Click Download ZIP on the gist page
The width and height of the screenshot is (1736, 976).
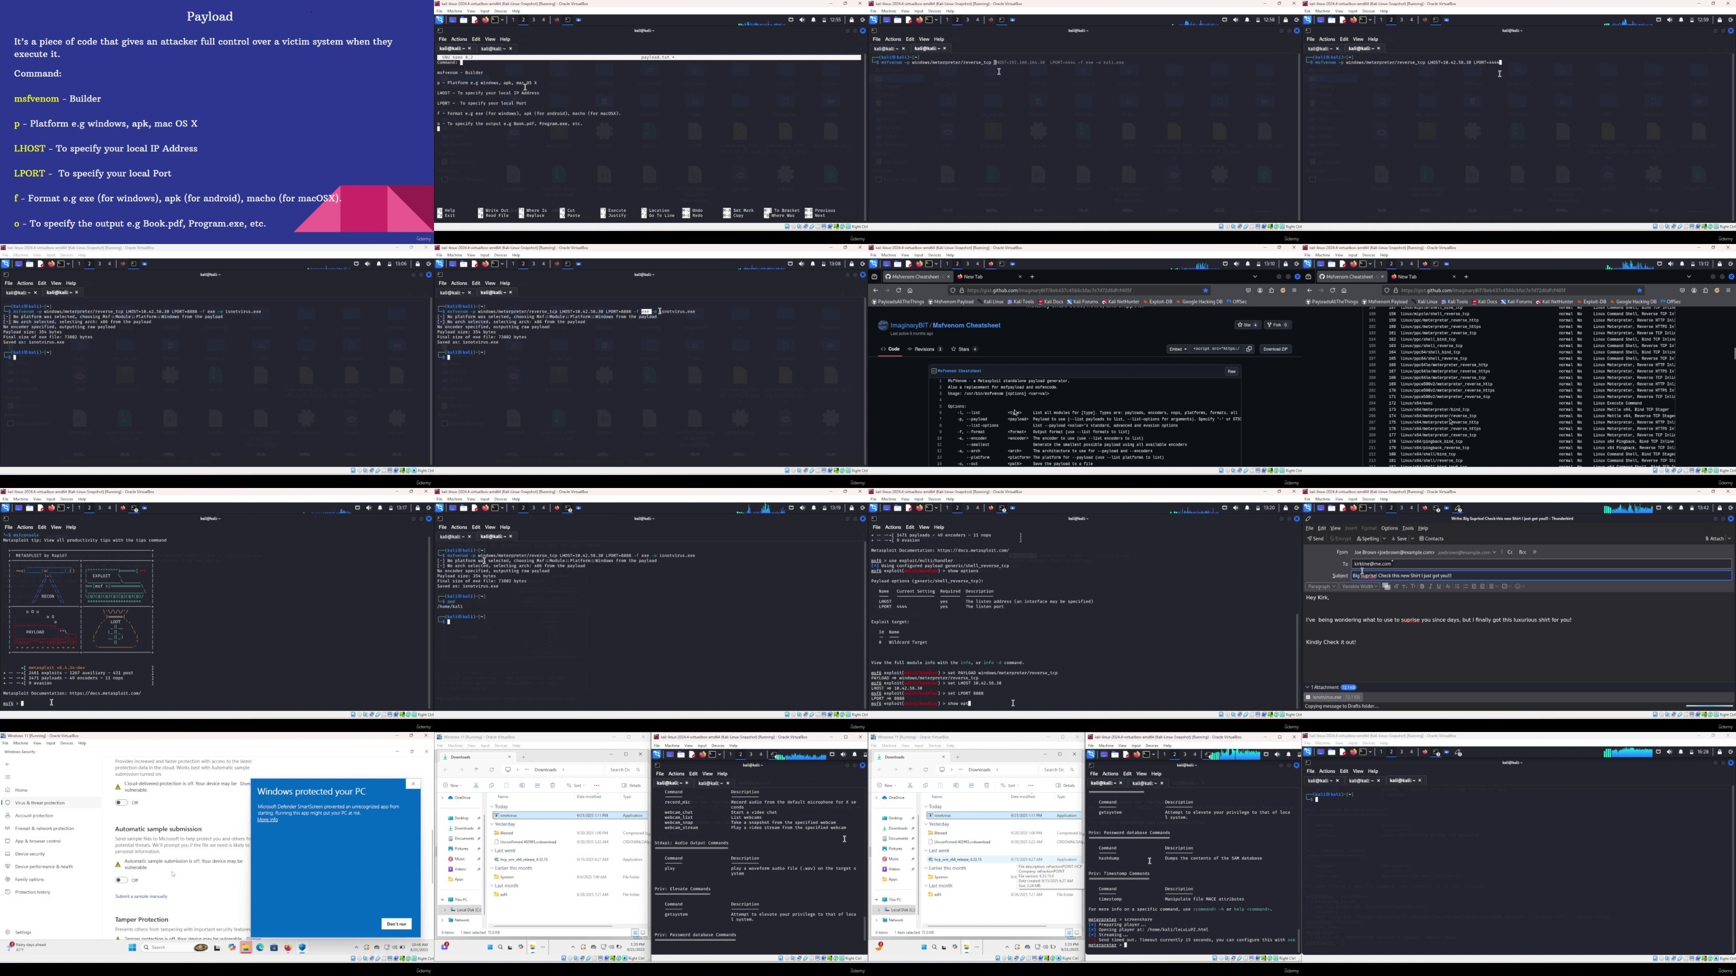click(1276, 349)
